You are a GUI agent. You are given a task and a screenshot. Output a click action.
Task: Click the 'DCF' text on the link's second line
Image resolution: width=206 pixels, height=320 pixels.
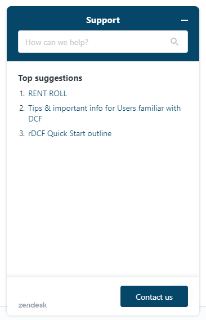point(35,119)
